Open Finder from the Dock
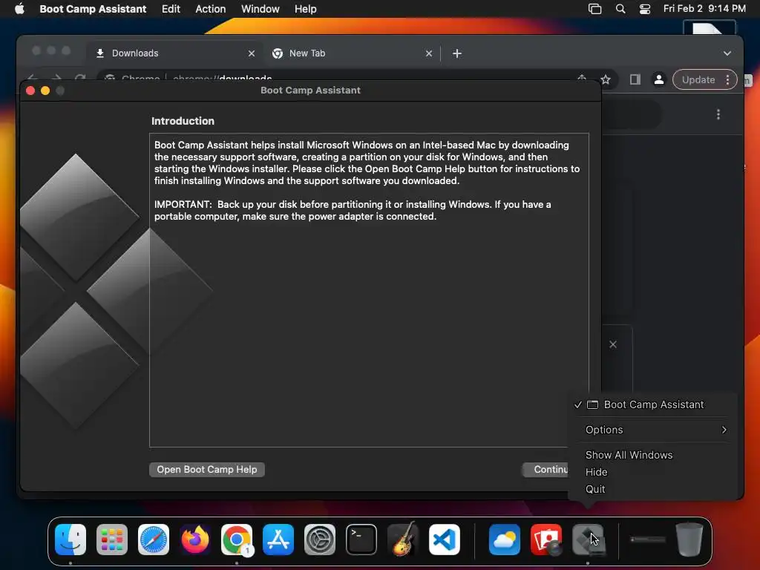Image resolution: width=760 pixels, height=570 pixels. point(71,540)
